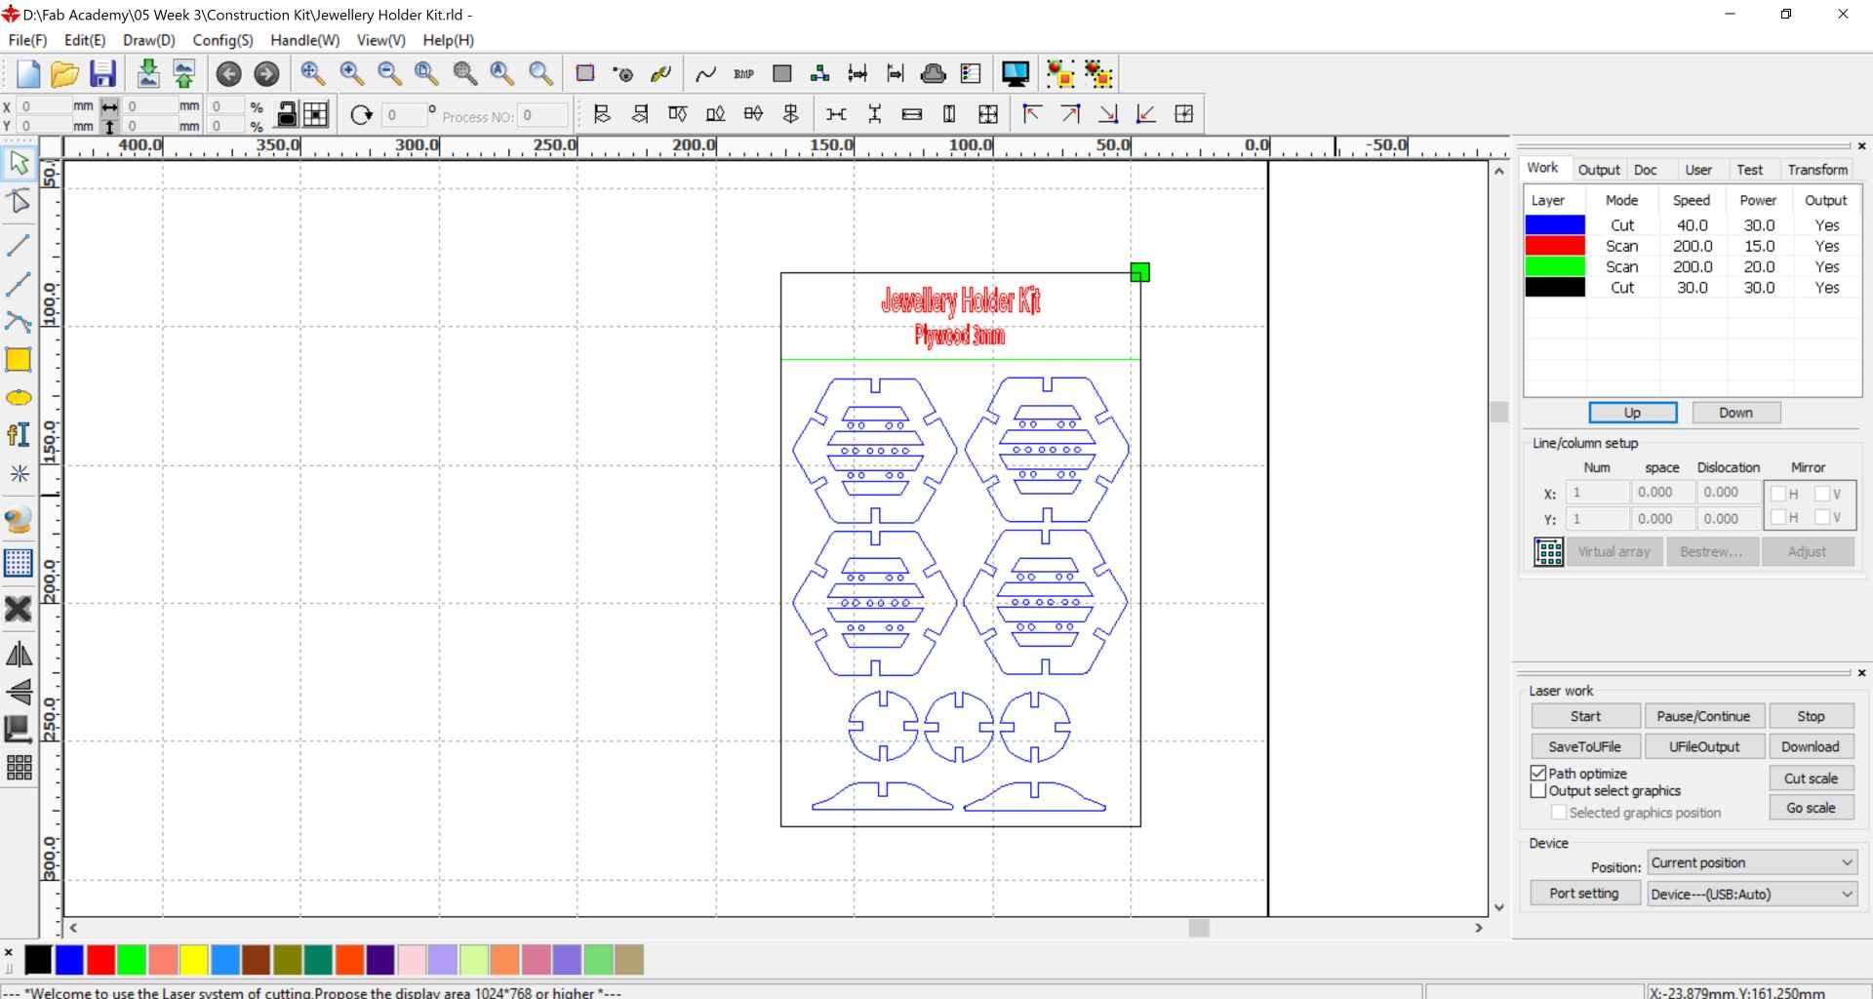1873x999 pixels.
Task: Create a new file with the New icon
Action: pos(28,74)
